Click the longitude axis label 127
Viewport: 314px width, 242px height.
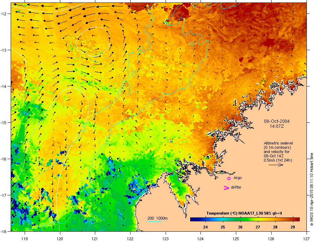point(307,239)
